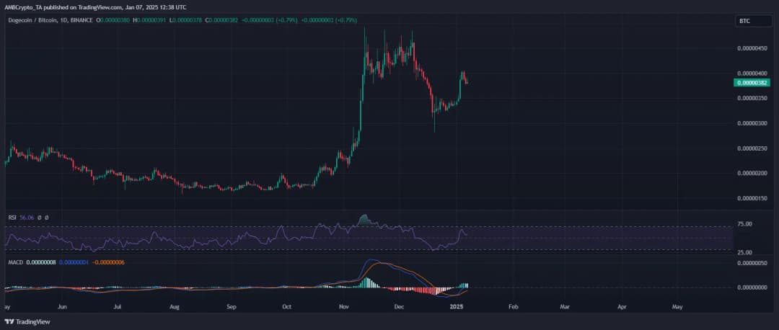This screenshot has width=779, height=330.
Task: Click the Nov label on the time axis
Action: (343, 306)
